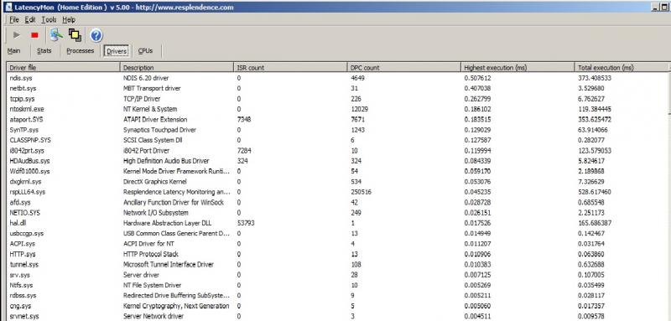Switch to the Stats tab
Viewport: 671px width, 321px height.
(x=44, y=50)
